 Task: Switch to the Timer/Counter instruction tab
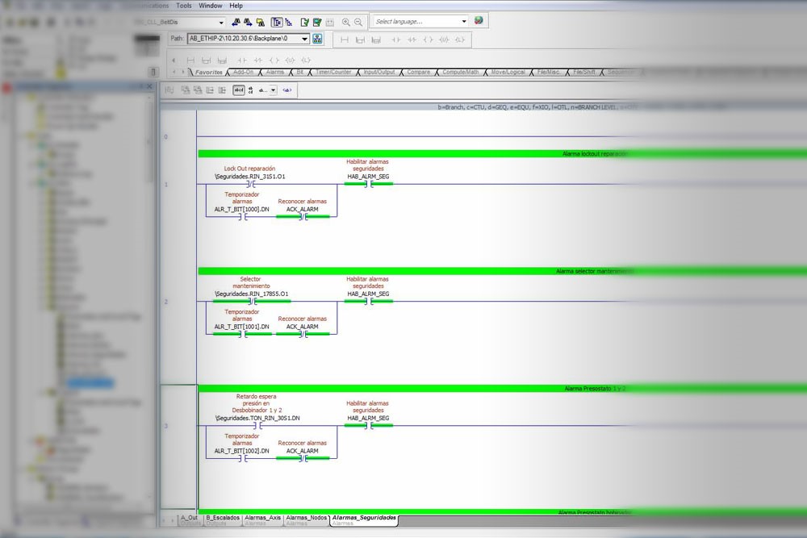click(x=333, y=72)
